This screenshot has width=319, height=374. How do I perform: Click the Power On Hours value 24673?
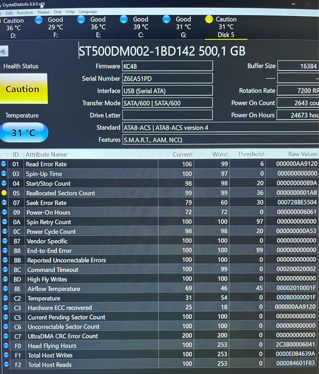(298, 115)
